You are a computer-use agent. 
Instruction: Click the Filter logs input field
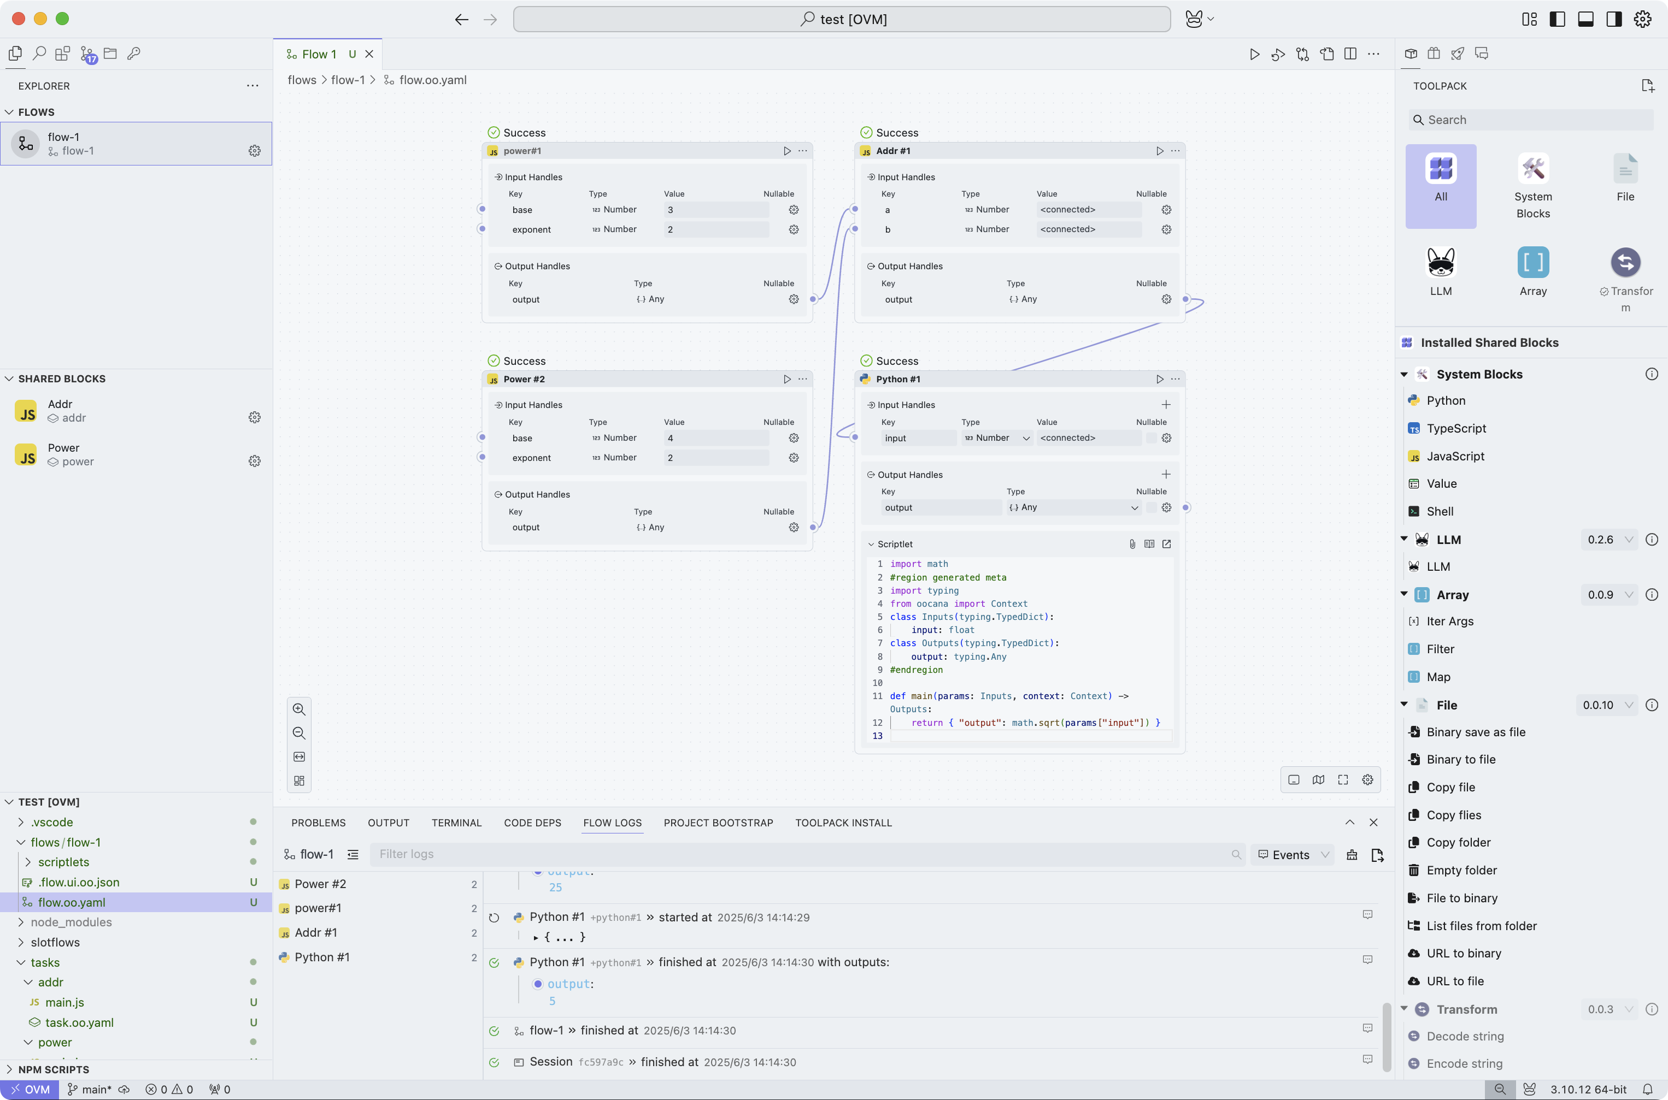click(800, 854)
